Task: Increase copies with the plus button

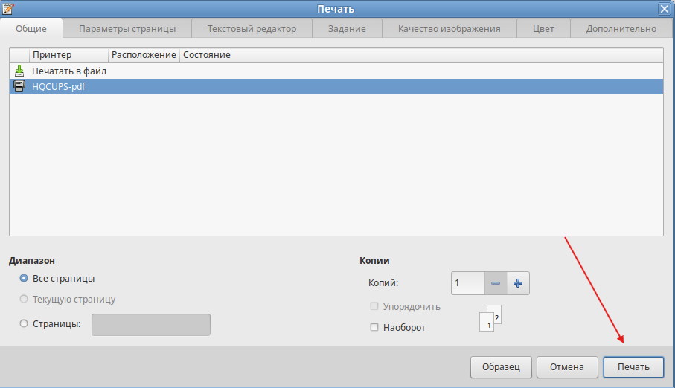Action: pos(518,283)
